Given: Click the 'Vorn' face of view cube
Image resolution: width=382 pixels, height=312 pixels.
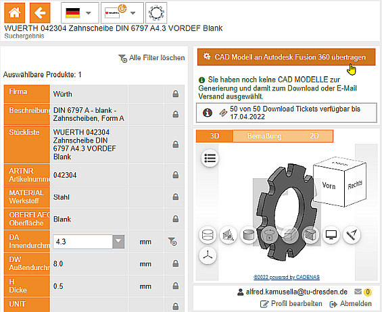Looking at the screenshot, I should click(329, 186).
